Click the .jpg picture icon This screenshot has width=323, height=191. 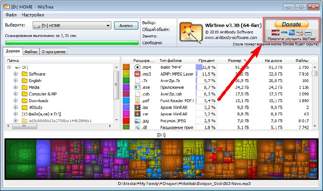(x=137, y=121)
